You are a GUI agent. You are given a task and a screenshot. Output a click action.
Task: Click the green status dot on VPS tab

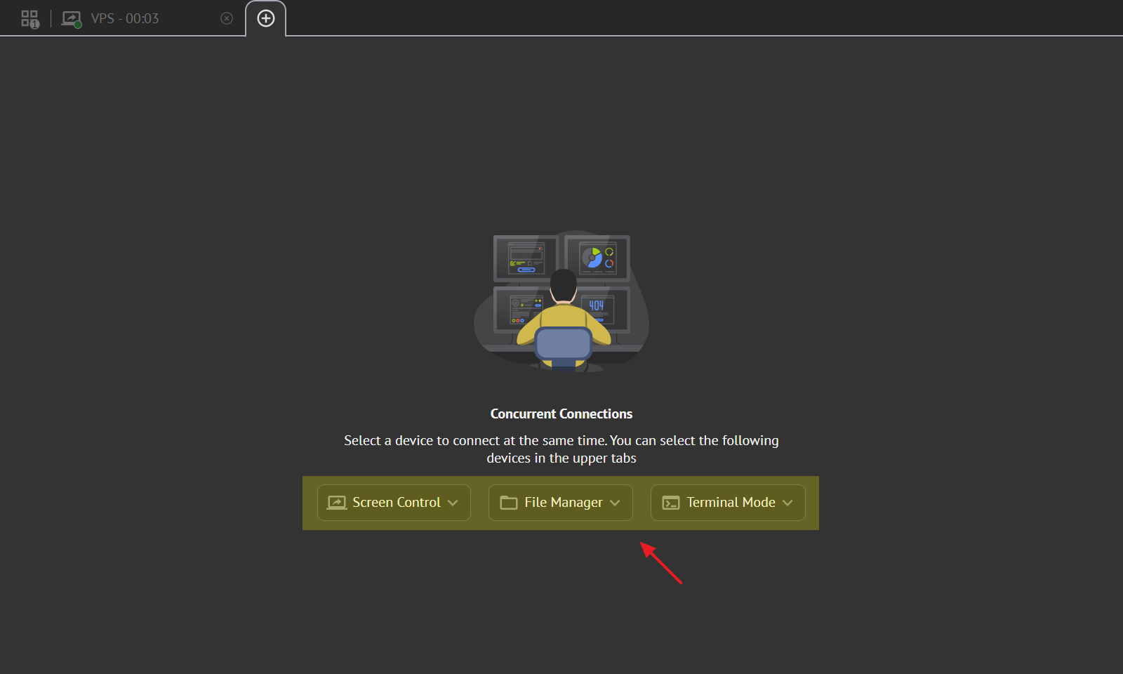point(78,25)
